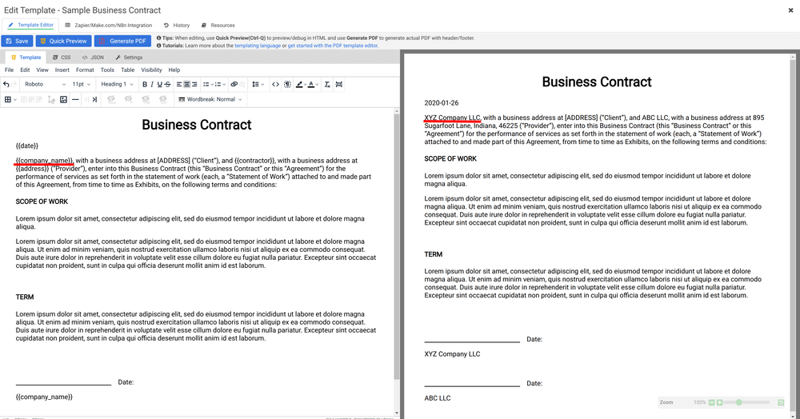Open source code view icon
The image size is (800, 419).
275,84
